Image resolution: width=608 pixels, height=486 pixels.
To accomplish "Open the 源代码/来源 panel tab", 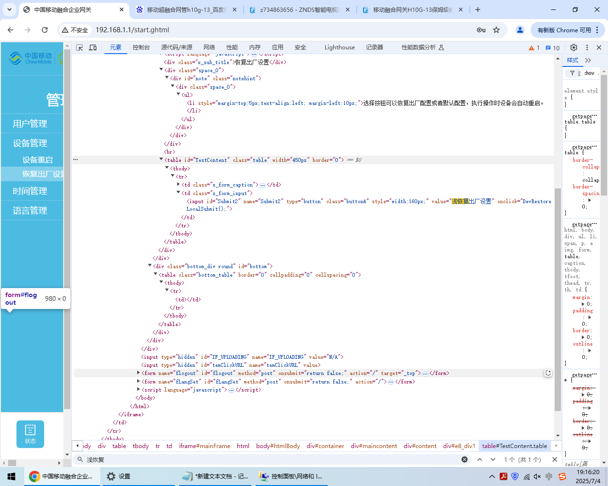I will pyautogui.click(x=177, y=47).
